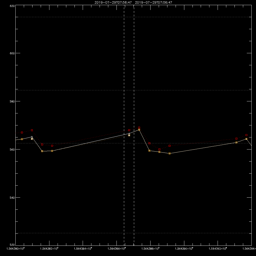Click the 1.564390×10⁹ x-axis label
Viewport: 256px width, 256px height.
(184, 249)
